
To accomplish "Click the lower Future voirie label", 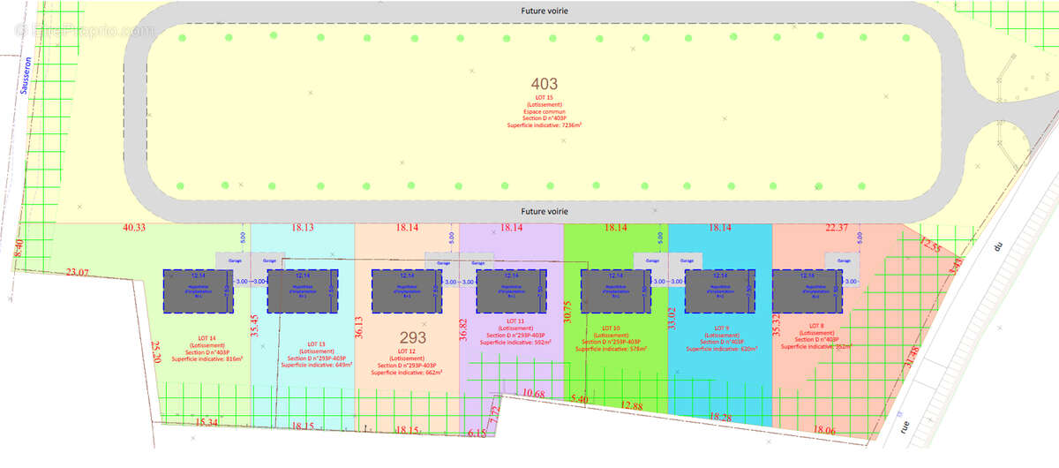I will [x=544, y=211].
